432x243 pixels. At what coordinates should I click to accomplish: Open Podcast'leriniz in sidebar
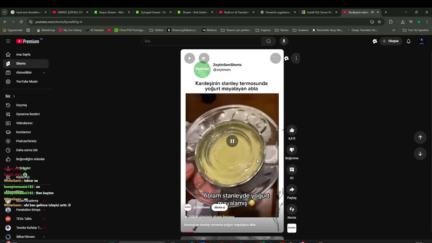[26, 141]
